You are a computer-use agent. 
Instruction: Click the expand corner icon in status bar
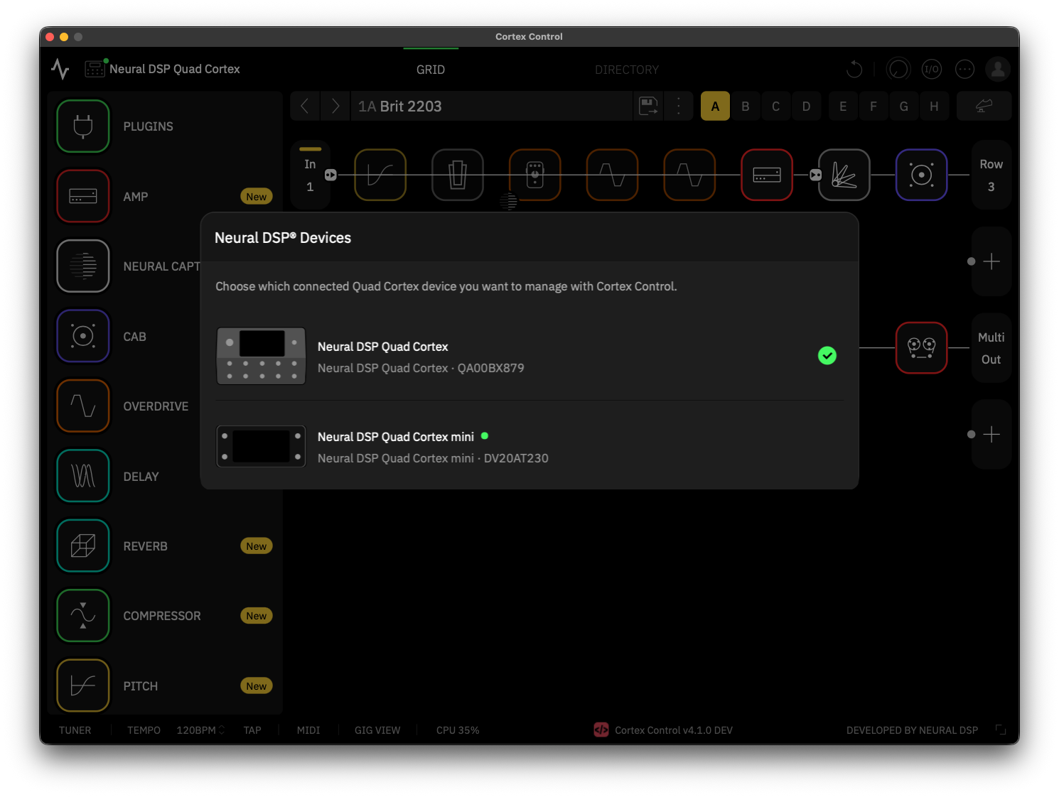click(1001, 730)
